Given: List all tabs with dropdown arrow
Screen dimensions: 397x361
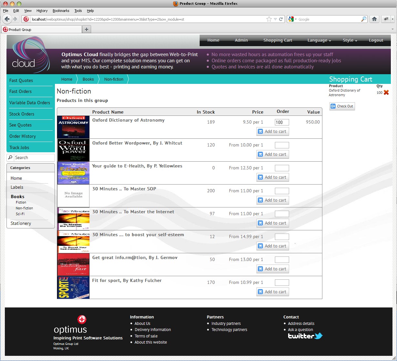Looking at the screenshot, I should (x=393, y=29).
